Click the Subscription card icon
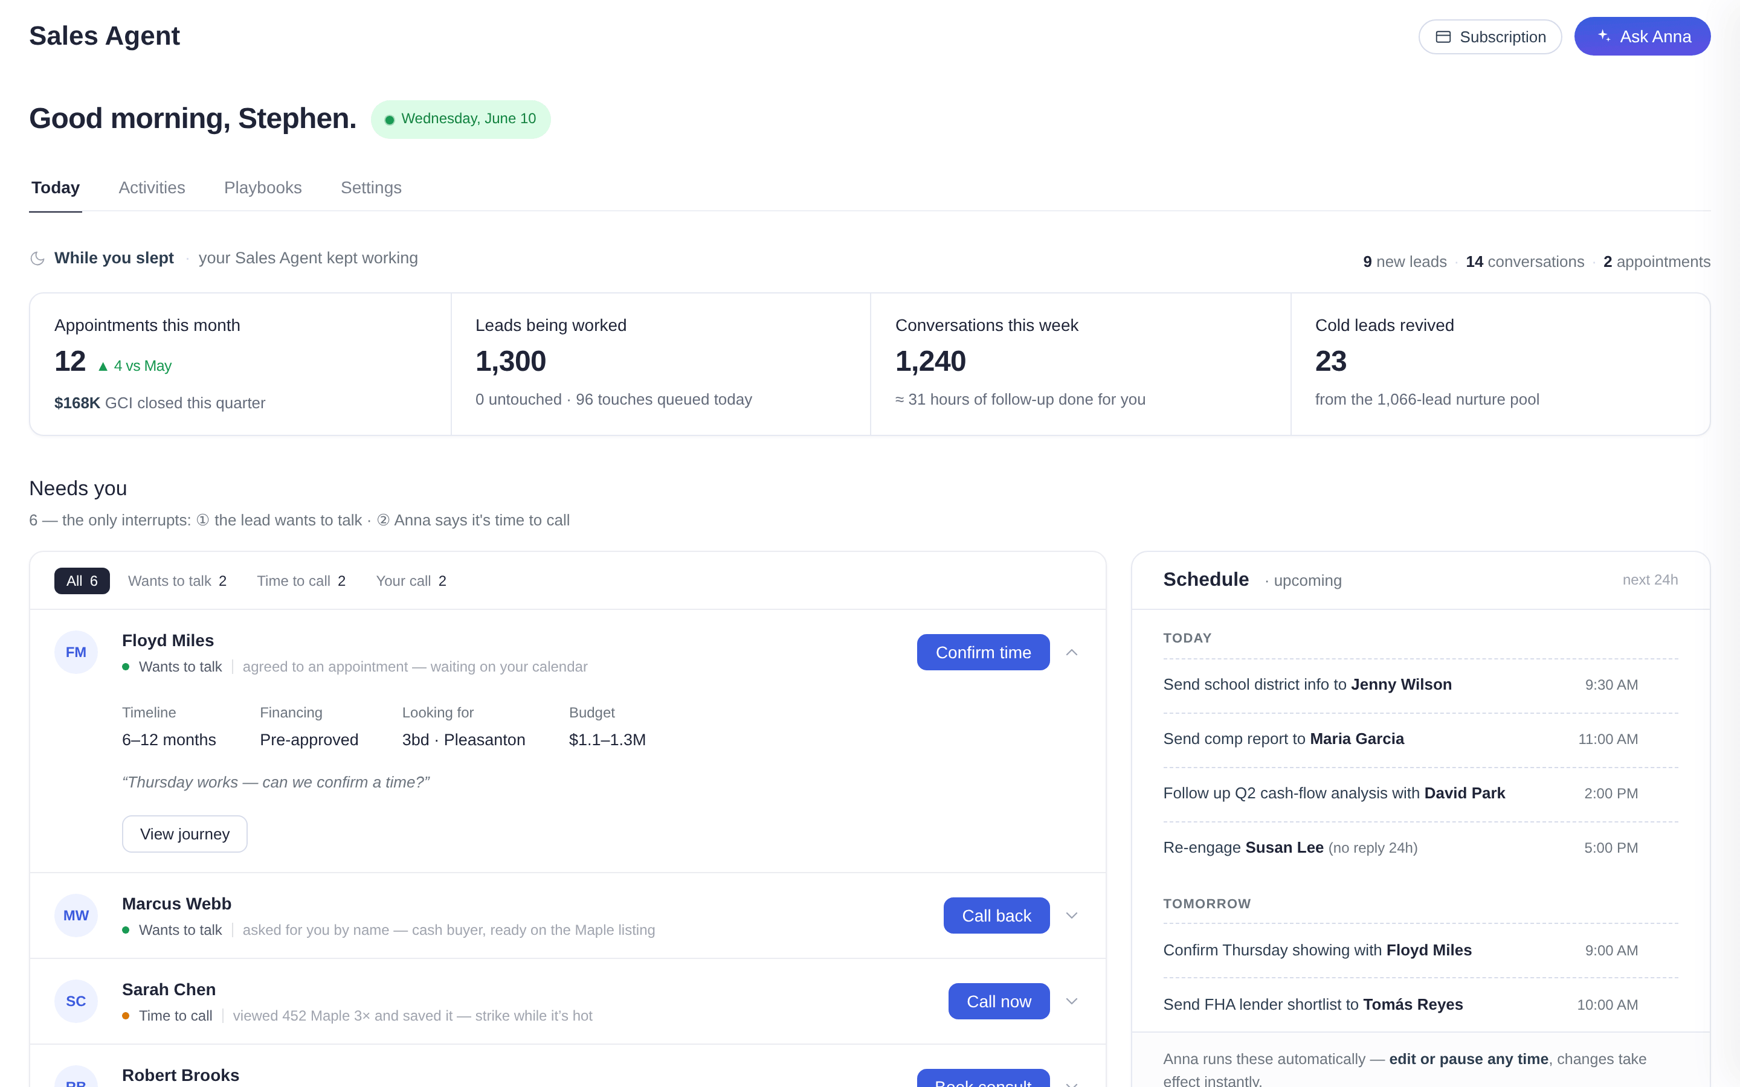 (1442, 37)
